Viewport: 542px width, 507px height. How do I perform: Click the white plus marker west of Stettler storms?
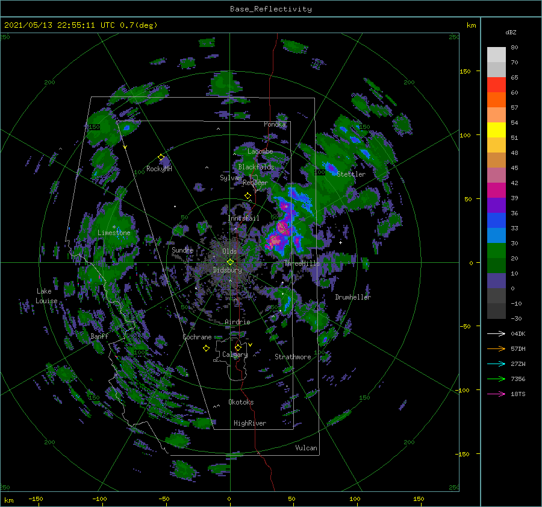[340, 242]
